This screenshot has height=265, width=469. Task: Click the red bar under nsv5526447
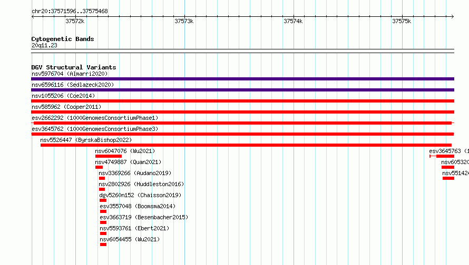click(x=246, y=145)
